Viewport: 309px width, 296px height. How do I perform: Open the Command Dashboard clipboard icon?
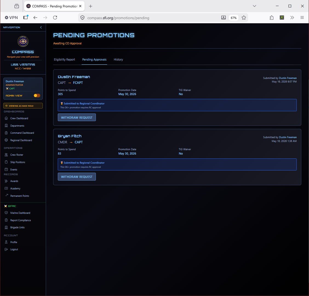pos(6,133)
